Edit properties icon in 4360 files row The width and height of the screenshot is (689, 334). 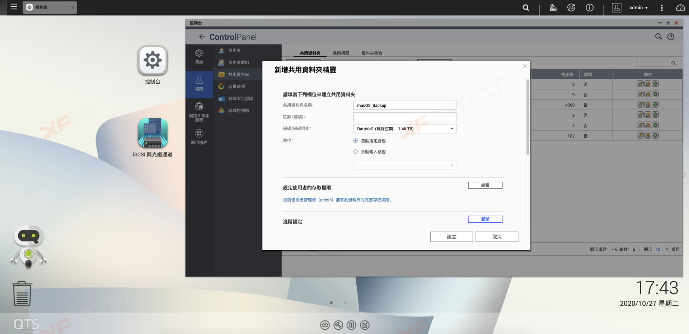[640, 105]
